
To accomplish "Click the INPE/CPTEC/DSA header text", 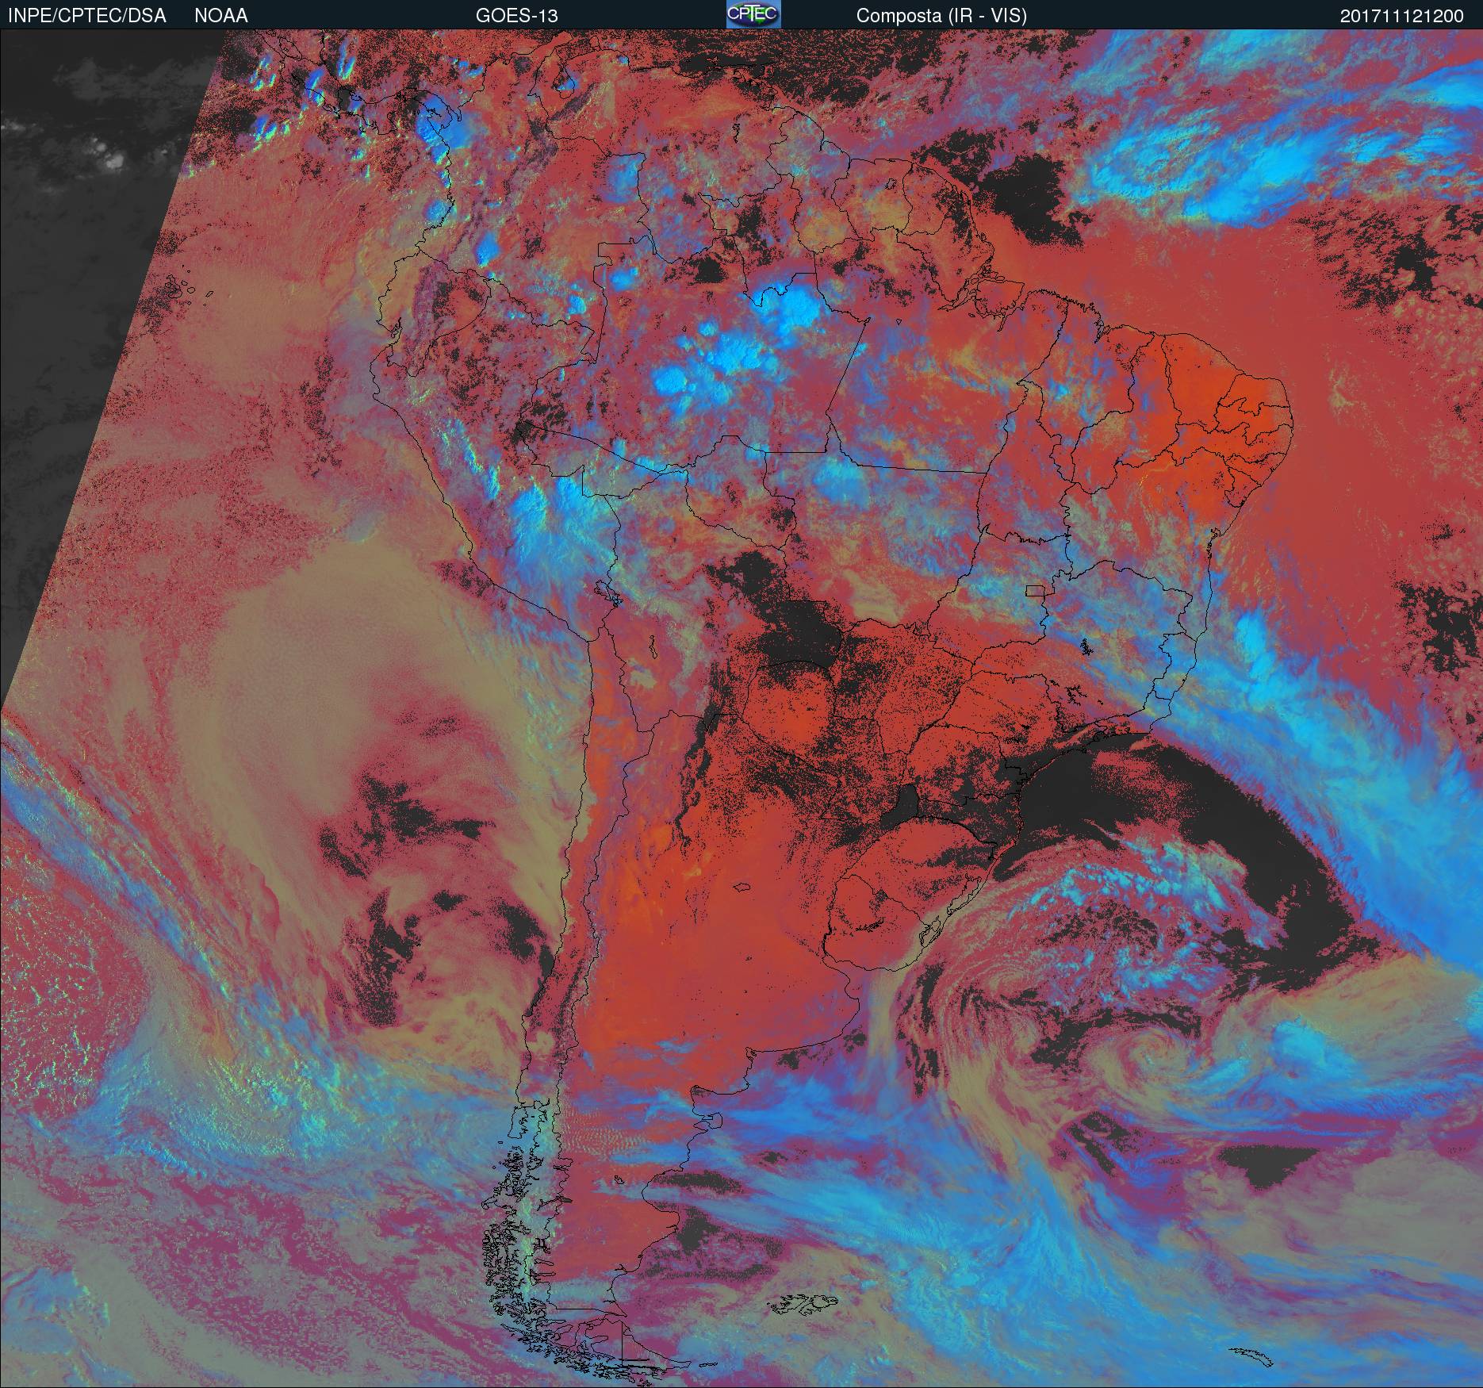I will [x=86, y=16].
